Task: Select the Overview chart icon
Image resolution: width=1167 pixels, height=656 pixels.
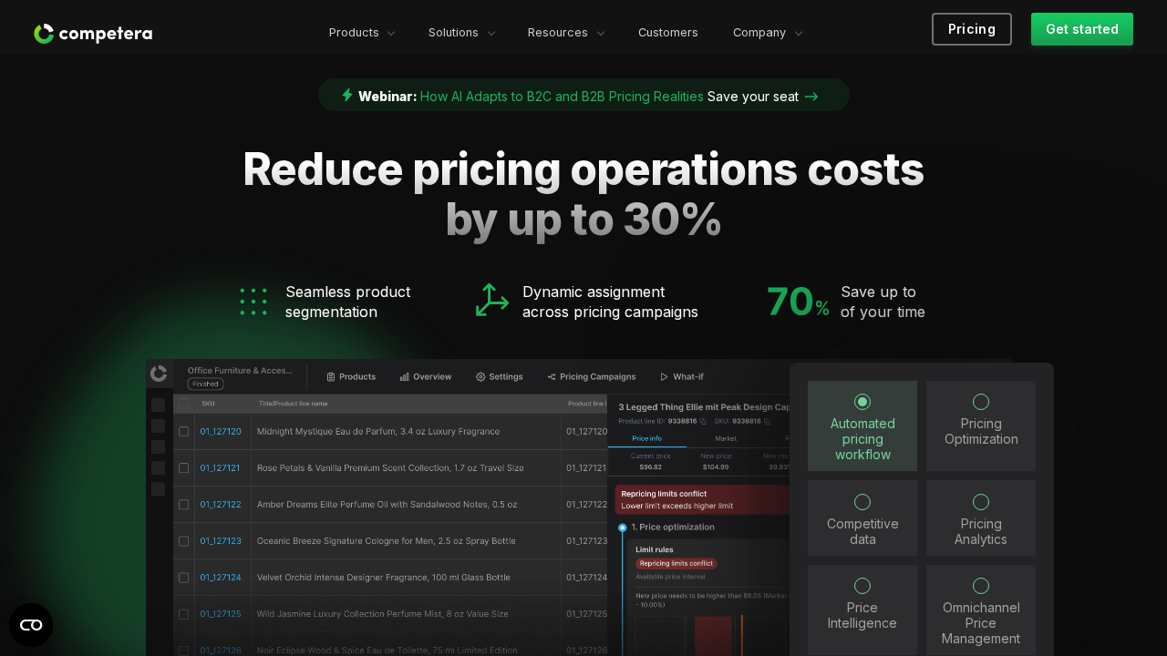Action: coord(404,376)
